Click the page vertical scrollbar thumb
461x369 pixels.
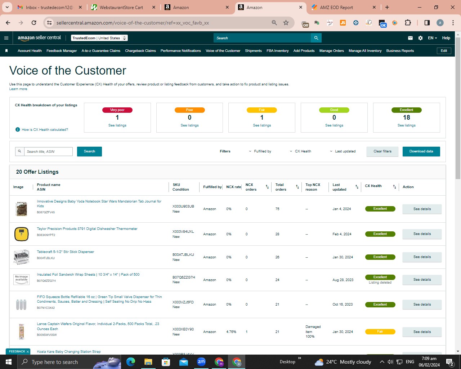point(458,108)
